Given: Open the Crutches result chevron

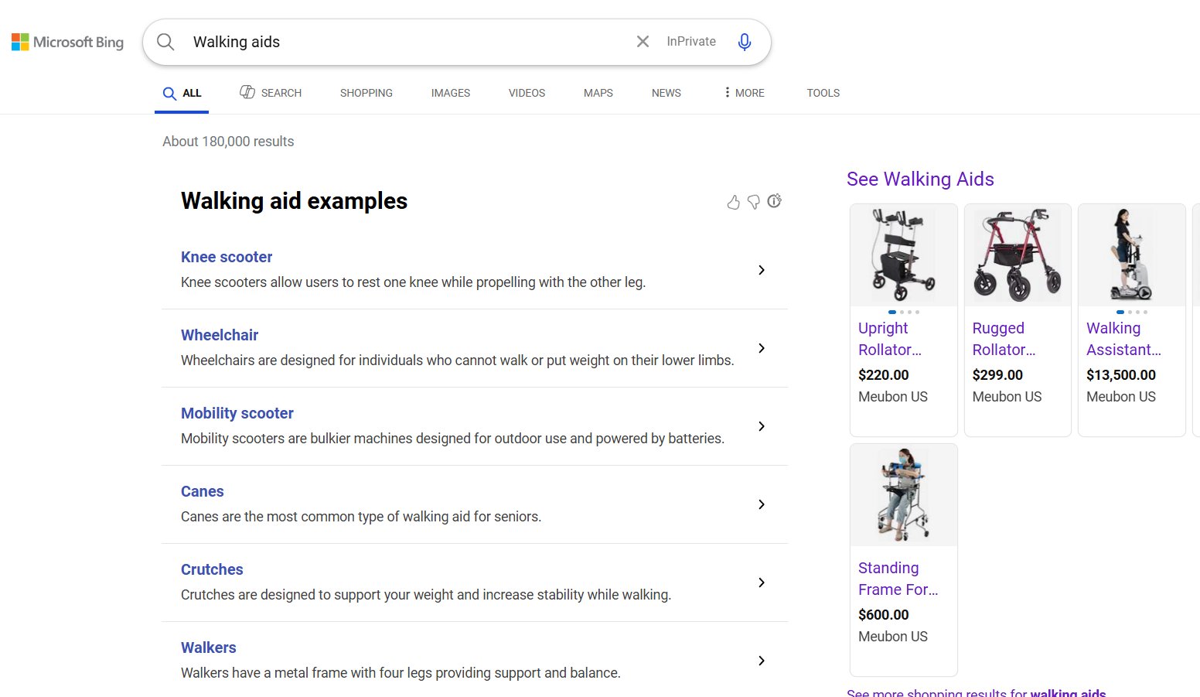Looking at the screenshot, I should tap(762, 583).
